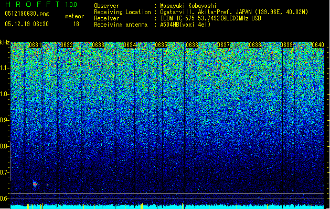Click the bright meteor echo near 0631
This screenshot has height=209, width=330.
click(x=35, y=184)
